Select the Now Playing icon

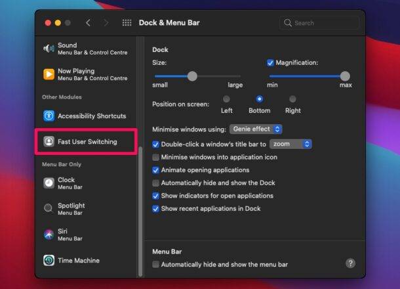coord(49,74)
